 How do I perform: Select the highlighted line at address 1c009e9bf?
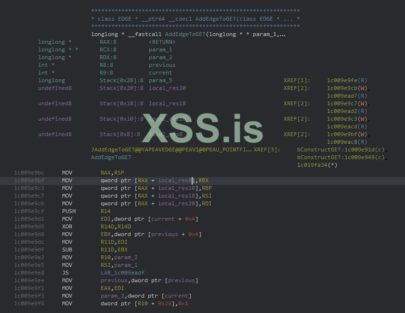(202, 180)
